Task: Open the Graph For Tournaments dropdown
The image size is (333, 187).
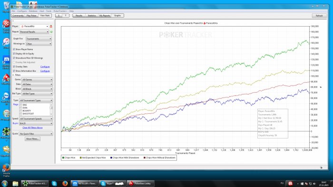Action: [39, 39]
